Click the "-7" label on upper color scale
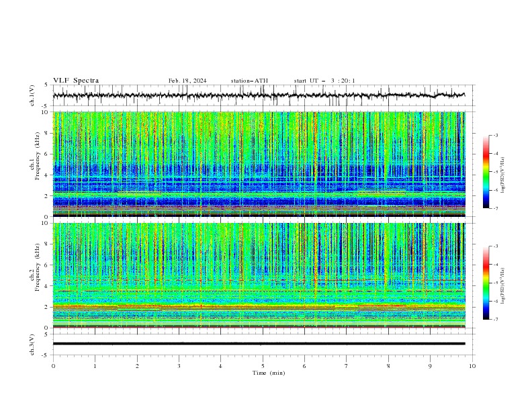The image size is (532, 411). (x=496, y=208)
